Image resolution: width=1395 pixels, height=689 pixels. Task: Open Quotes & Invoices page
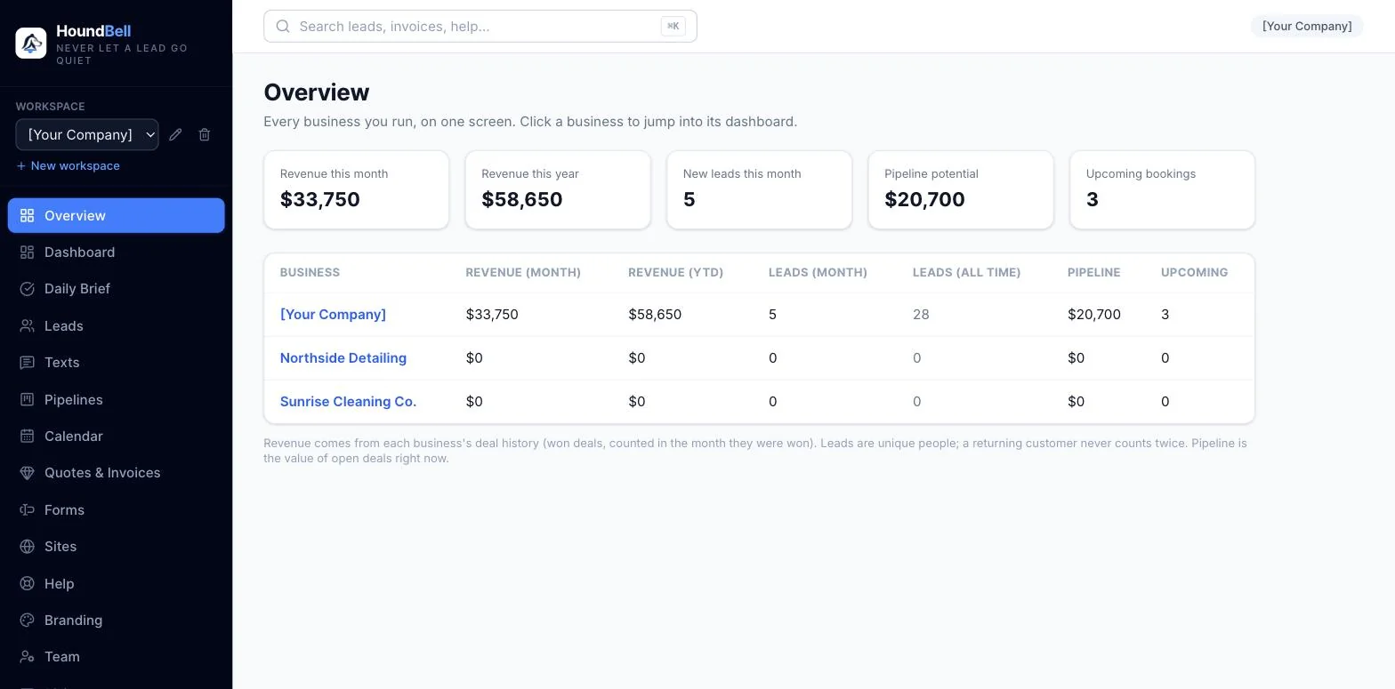pyautogui.click(x=116, y=472)
